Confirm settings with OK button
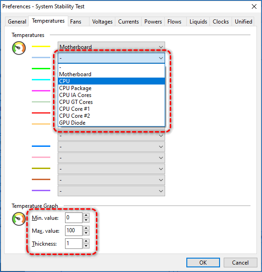The height and width of the screenshot is (272, 262). click(x=203, y=263)
